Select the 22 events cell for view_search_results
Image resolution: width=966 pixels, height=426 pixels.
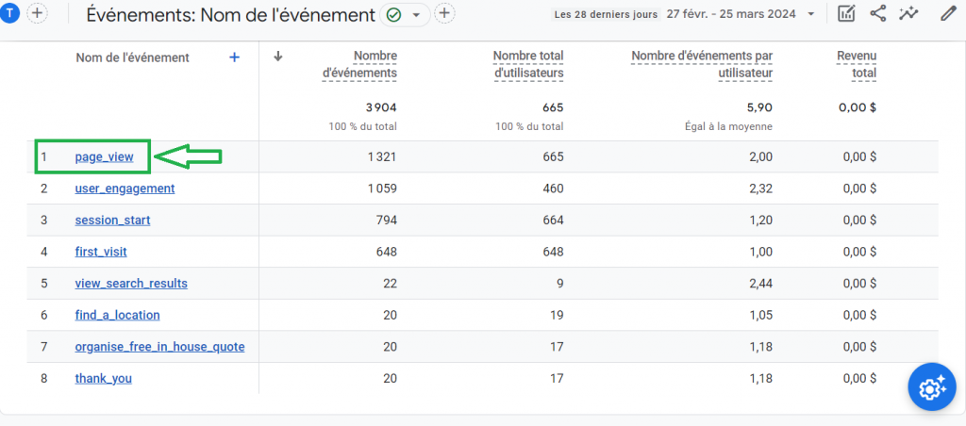click(x=390, y=284)
